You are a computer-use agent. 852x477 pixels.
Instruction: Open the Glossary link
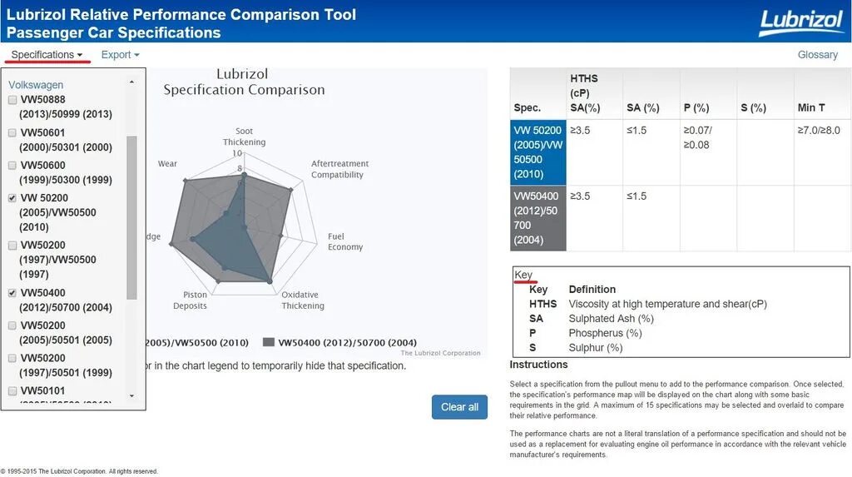pyautogui.click(x=817, y=55)
